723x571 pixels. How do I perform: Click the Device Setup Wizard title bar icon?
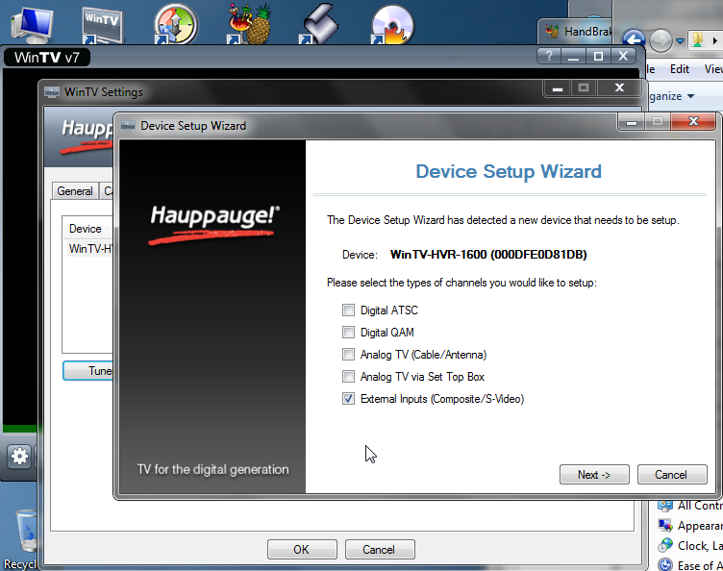128,126
